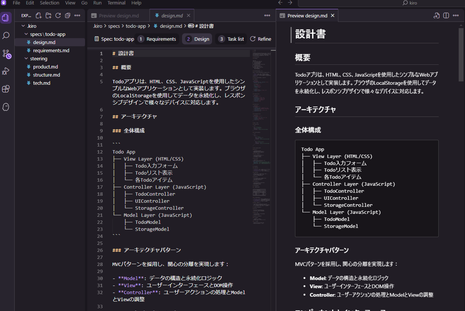Viewport: 465px width, 311px height.
Task: Open preview pane more actions menu
Action: pyautogui.click(x=456, y=15)
